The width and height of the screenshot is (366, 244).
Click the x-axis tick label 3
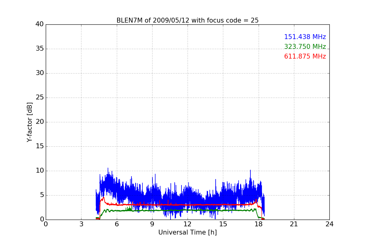[81, 224]
